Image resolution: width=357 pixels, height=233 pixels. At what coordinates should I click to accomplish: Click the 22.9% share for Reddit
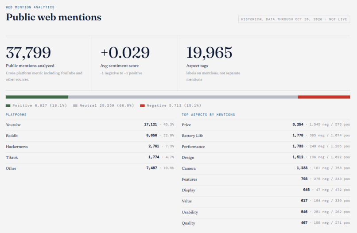[169, 136]
